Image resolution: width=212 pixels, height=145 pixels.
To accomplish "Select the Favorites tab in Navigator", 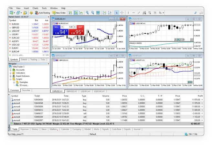I will point(26,90).
